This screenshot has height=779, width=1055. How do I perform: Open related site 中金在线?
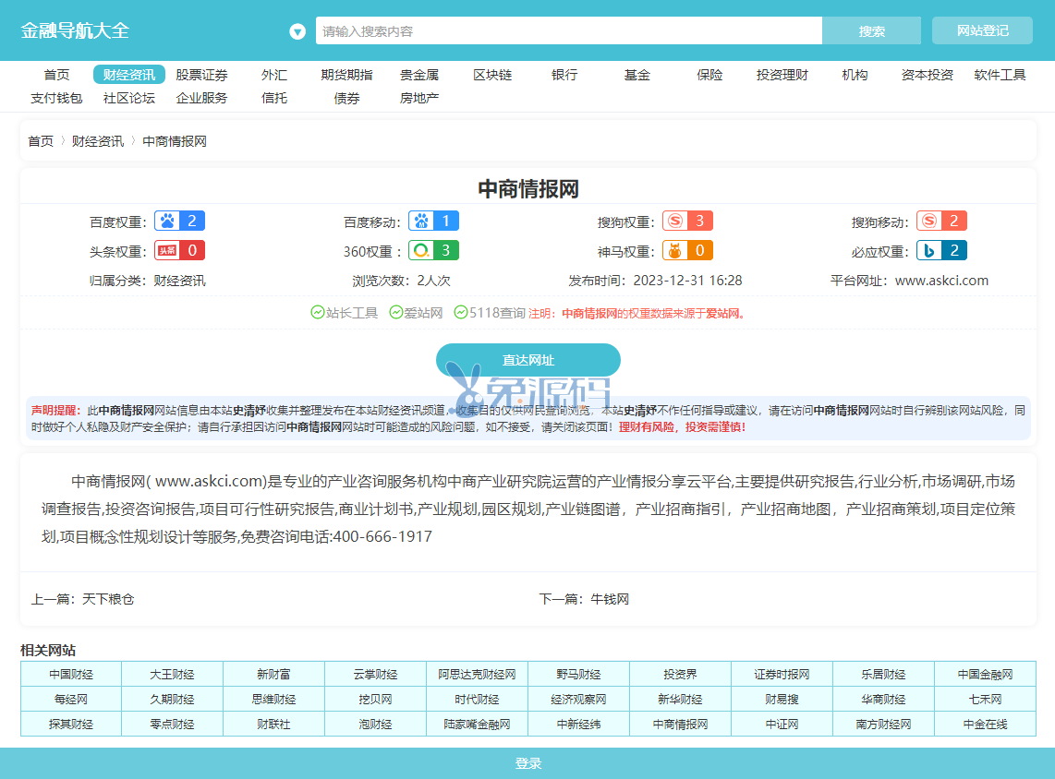985,724
